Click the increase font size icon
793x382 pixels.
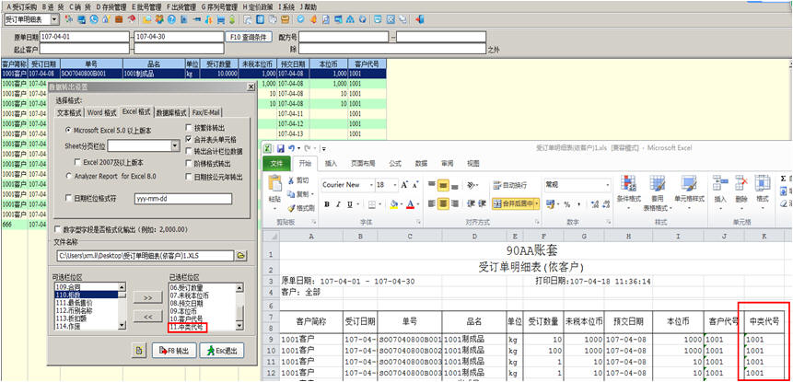click(404, 185)
